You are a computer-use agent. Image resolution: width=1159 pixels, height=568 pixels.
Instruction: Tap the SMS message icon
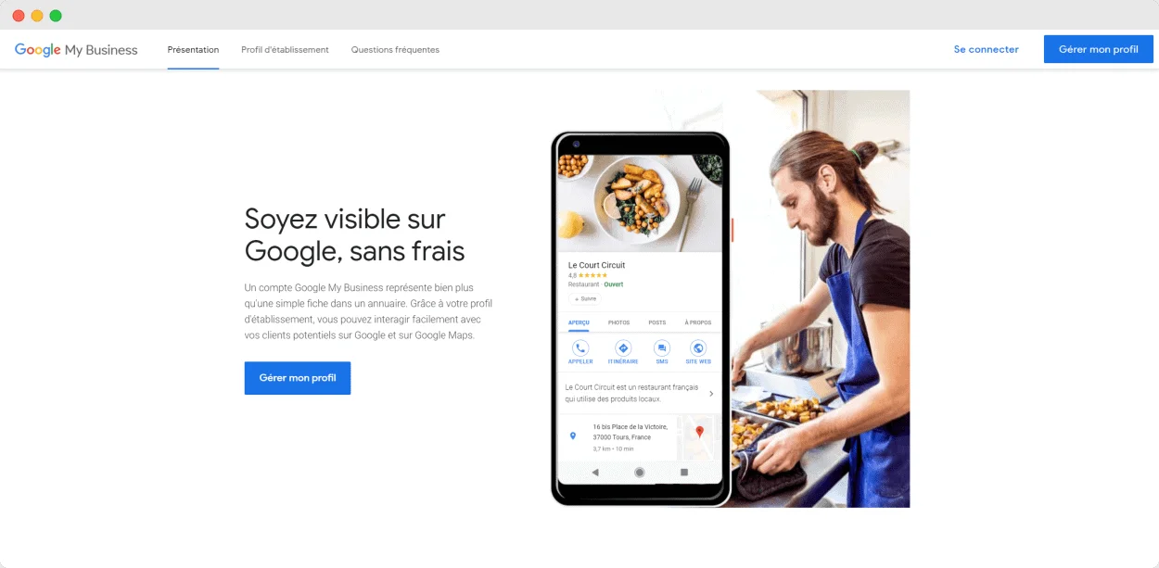tap(661, 348)
